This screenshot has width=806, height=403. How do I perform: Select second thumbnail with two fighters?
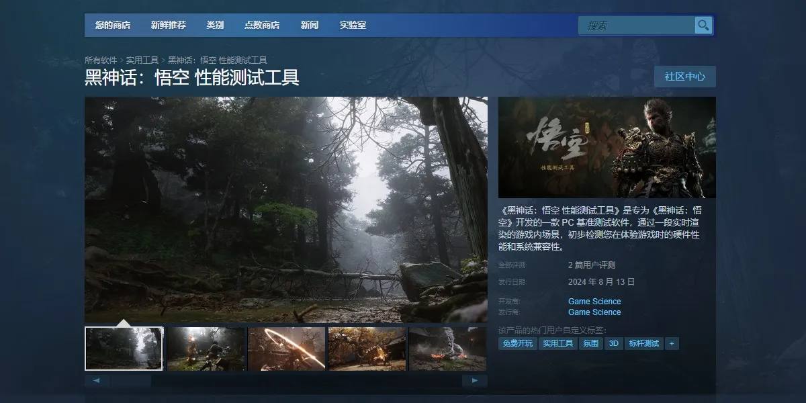(x=206, y=349)
